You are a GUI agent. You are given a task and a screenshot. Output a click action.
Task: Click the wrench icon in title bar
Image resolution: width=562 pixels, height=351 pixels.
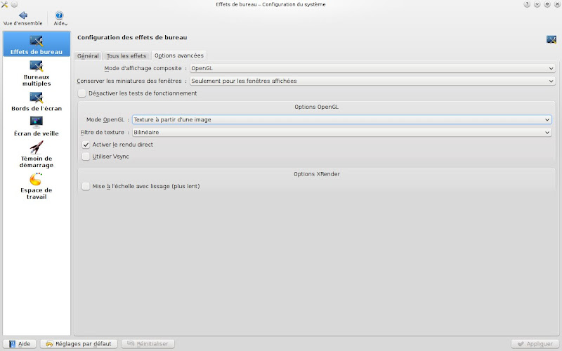point(4,4)
